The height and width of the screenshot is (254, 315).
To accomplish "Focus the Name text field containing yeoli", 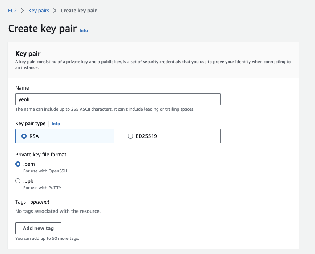I will 118,99.
